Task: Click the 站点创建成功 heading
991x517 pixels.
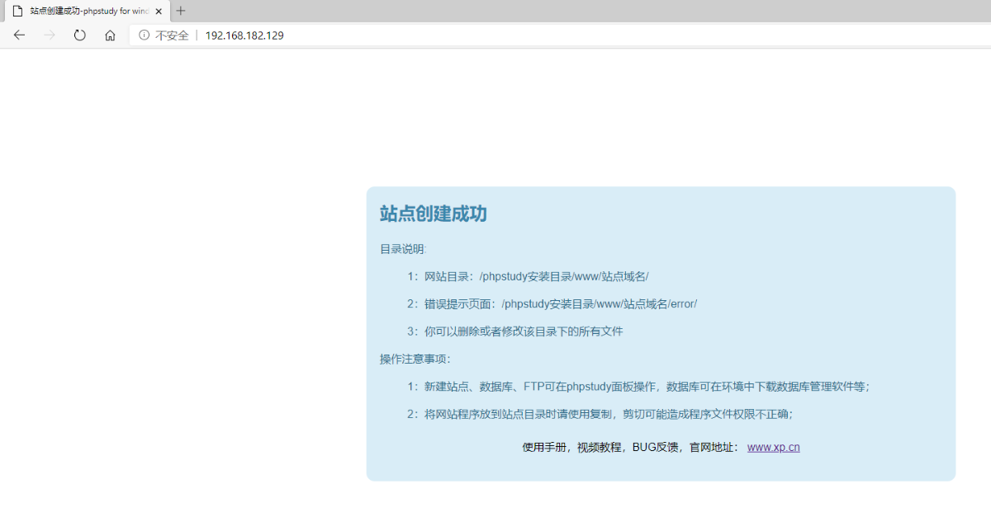Action: pyautogui.click(x=434, y=214)
